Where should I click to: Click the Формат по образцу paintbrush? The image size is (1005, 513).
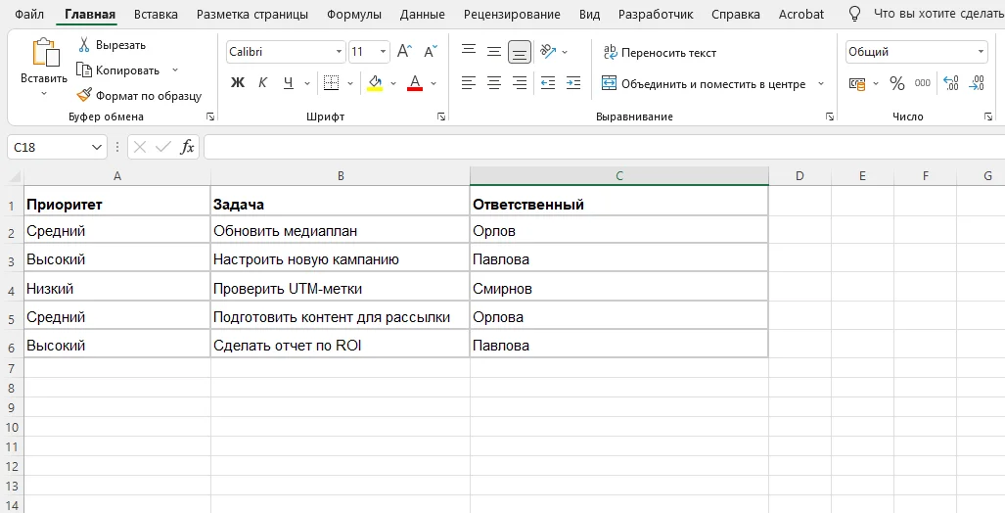pyautogui.click(x=85, y=96)
